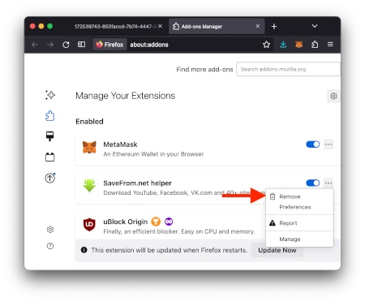This screenshot has width=365, height=302.
Task: List all tabs dropdown chevron
Action: [x=315, y=26]
